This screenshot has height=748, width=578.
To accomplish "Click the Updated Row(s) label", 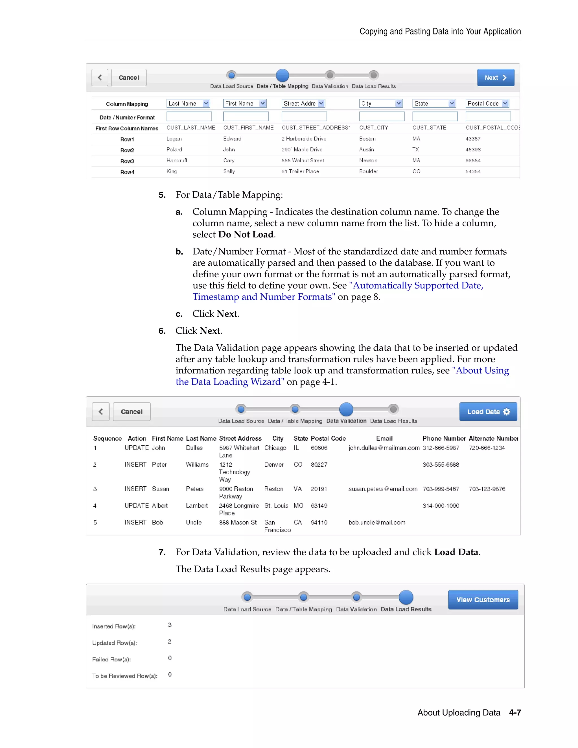I will click(114, 643).
